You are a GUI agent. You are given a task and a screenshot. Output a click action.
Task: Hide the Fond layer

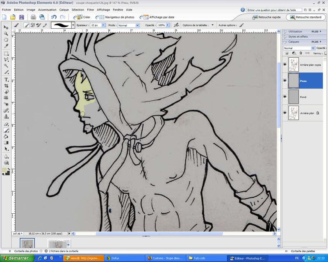[285, 97]
